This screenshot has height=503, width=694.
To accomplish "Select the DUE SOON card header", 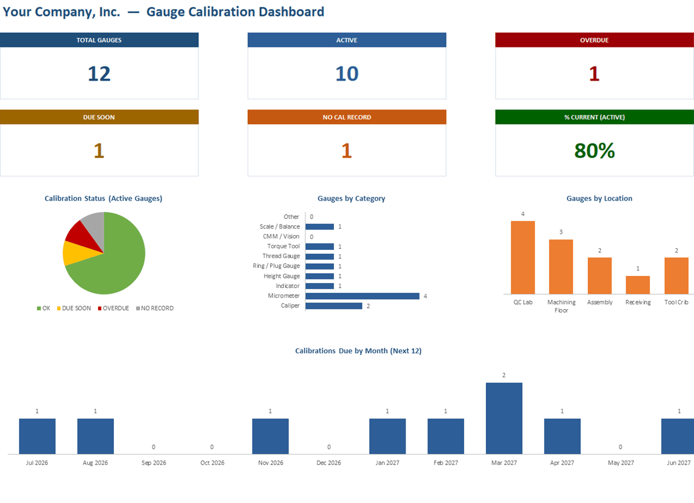I will click(99, 117).
